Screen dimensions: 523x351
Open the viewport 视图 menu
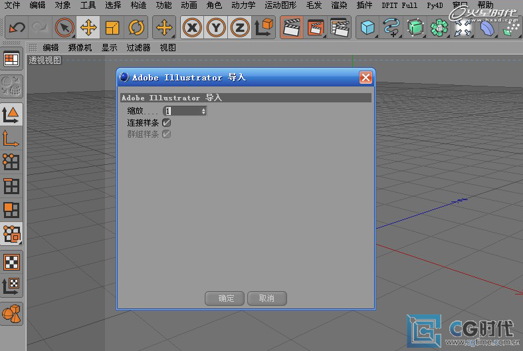pyautogui.click(x=167, y=48)
